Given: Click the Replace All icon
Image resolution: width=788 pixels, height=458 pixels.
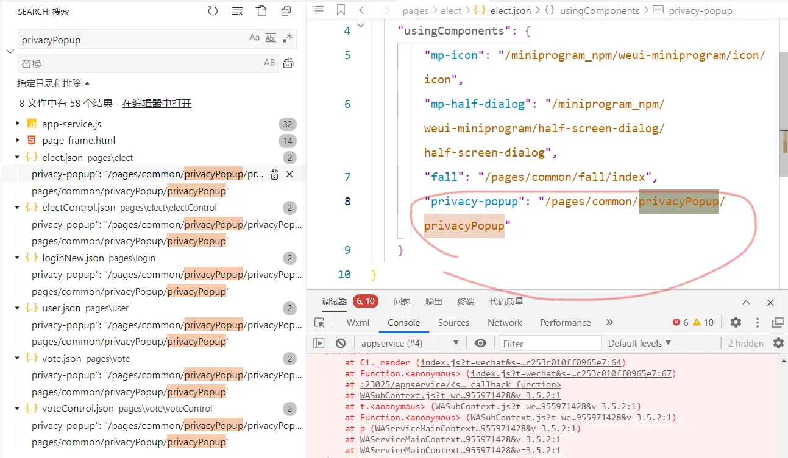Looking at the screenshot, I should click(289, 63).
